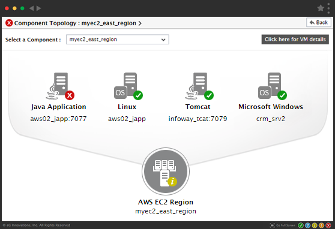Click the orange major status icon in footer
The width and height of the screenshot is (335, 229).
click(321, 225)
